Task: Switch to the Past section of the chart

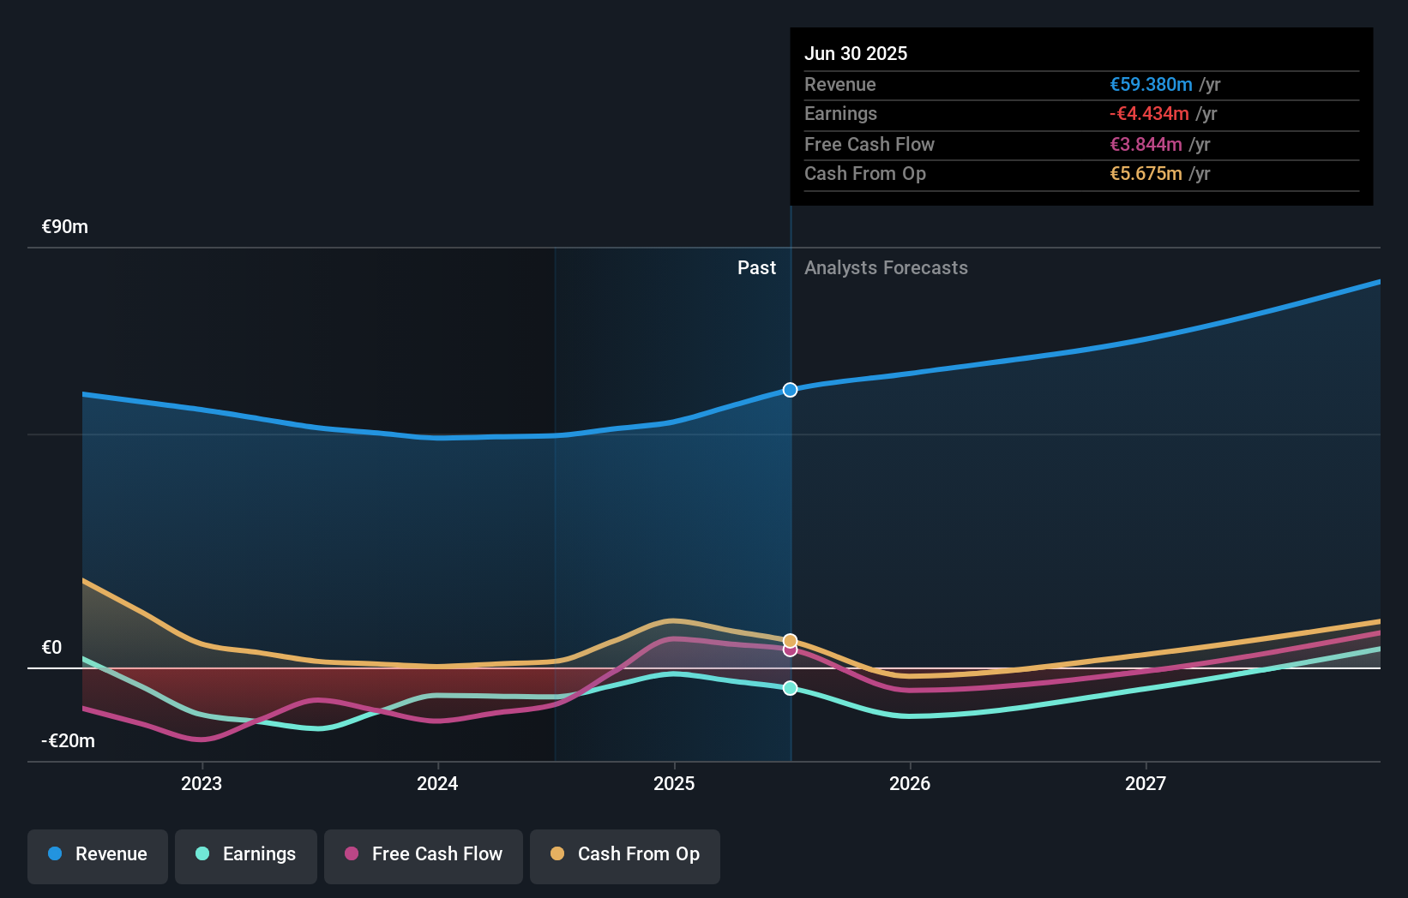Action: (756, 267)
